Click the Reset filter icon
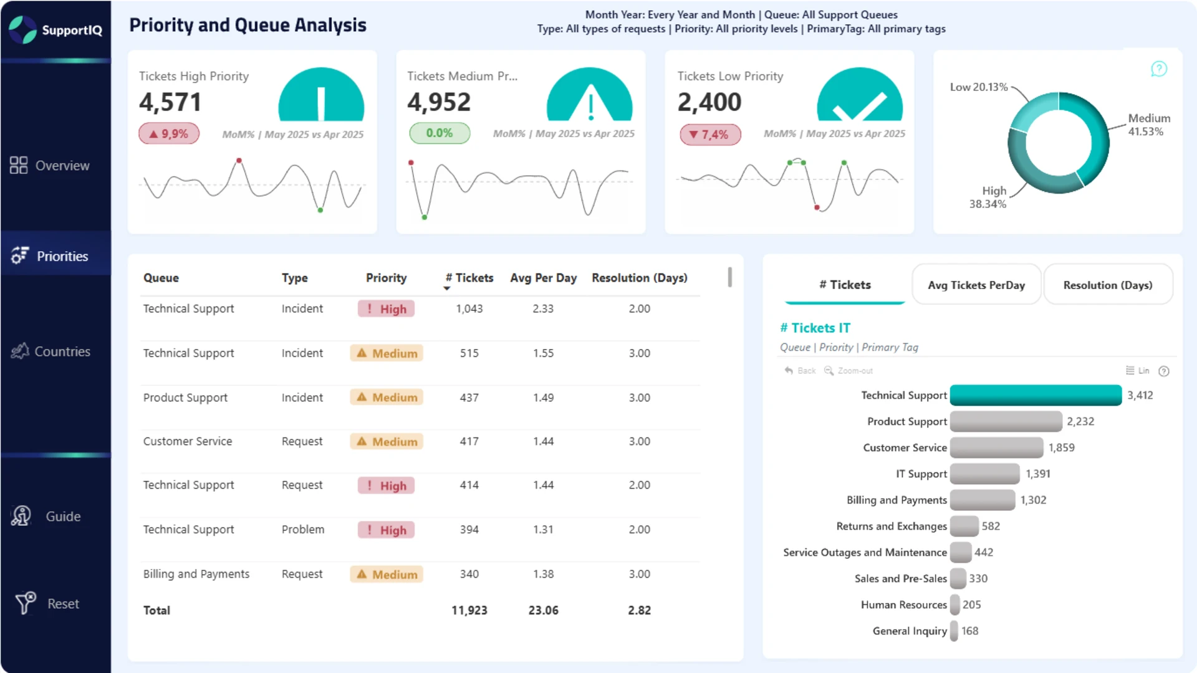This screenshot has height=673, width=1197. click(x=26, y=603)
